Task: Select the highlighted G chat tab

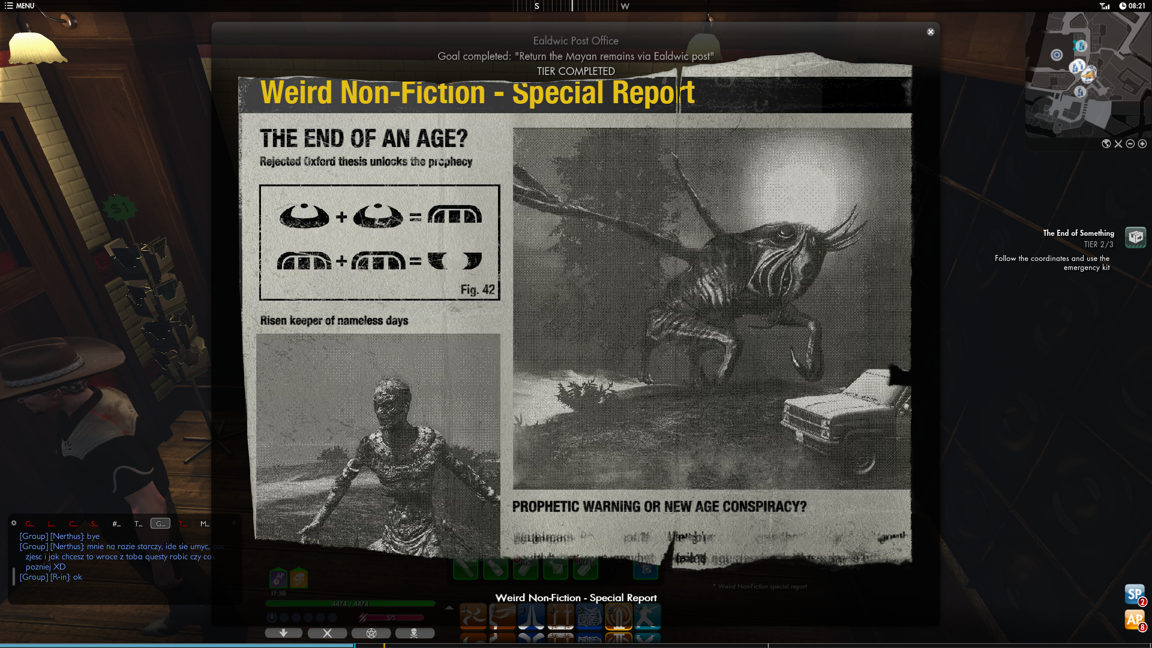Action: click(160, 524)
